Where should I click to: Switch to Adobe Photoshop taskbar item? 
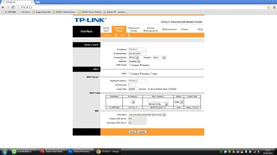point(79,152)
